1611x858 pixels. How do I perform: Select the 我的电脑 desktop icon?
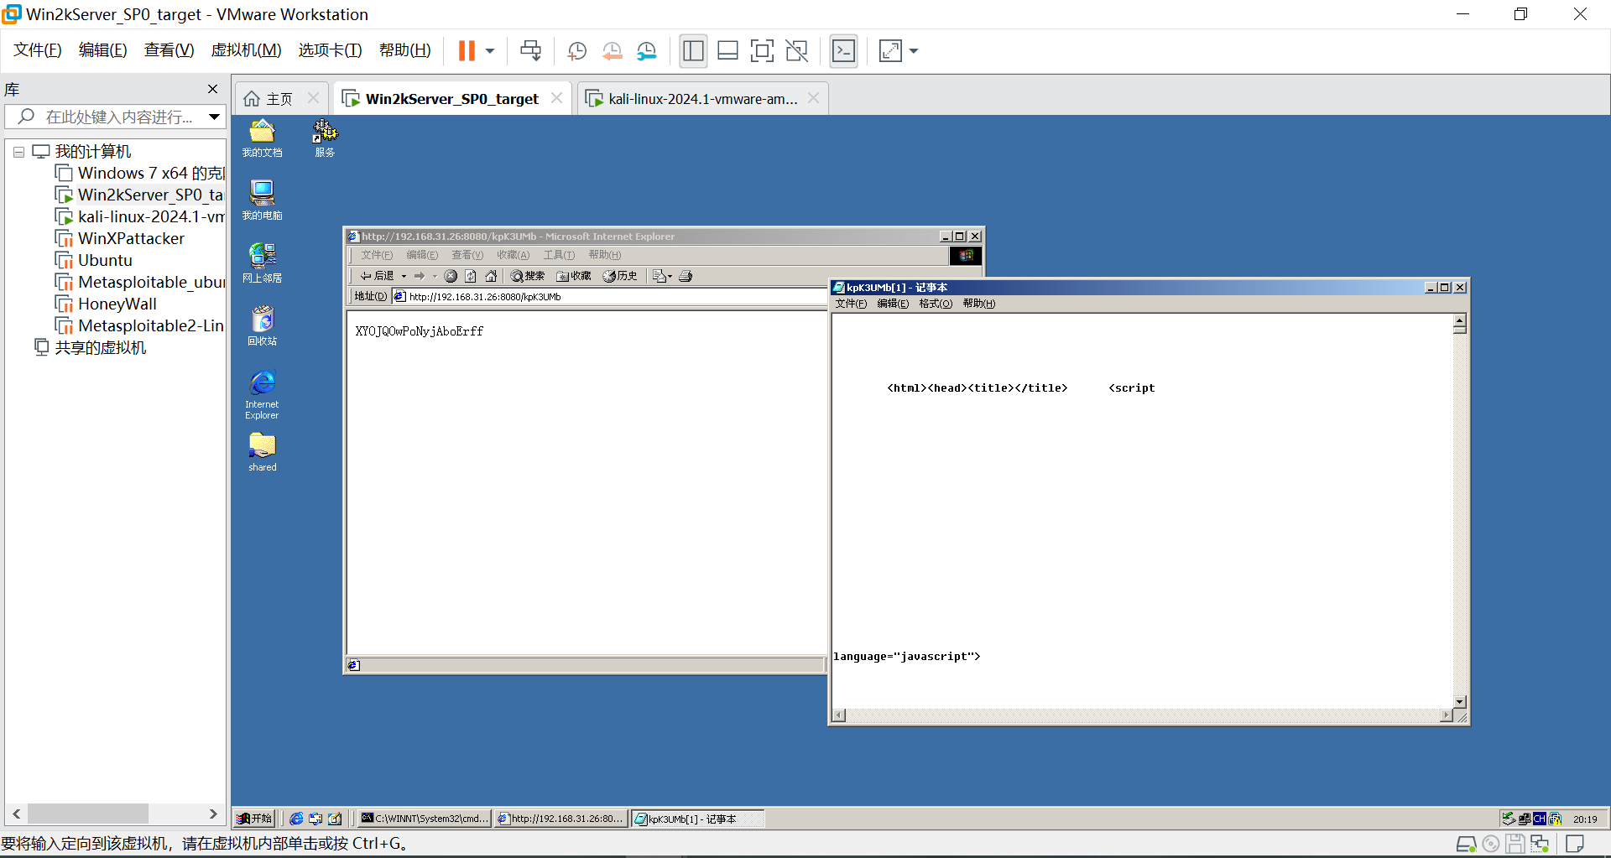coord(262,200)
